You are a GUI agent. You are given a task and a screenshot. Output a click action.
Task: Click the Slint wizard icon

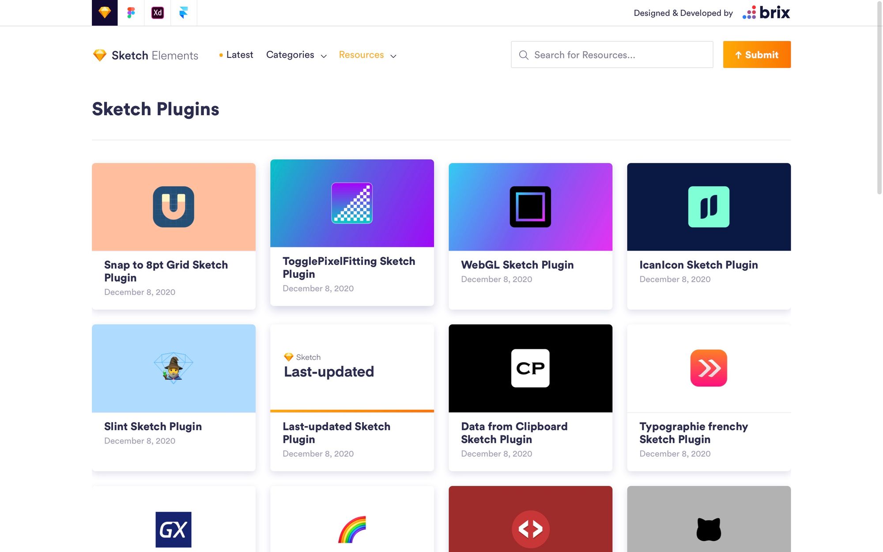[174, 367]
